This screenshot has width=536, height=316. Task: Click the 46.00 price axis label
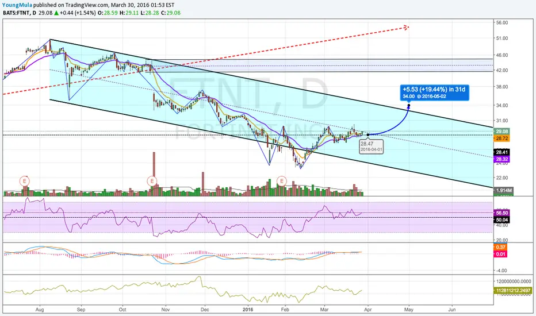(502, 55)
